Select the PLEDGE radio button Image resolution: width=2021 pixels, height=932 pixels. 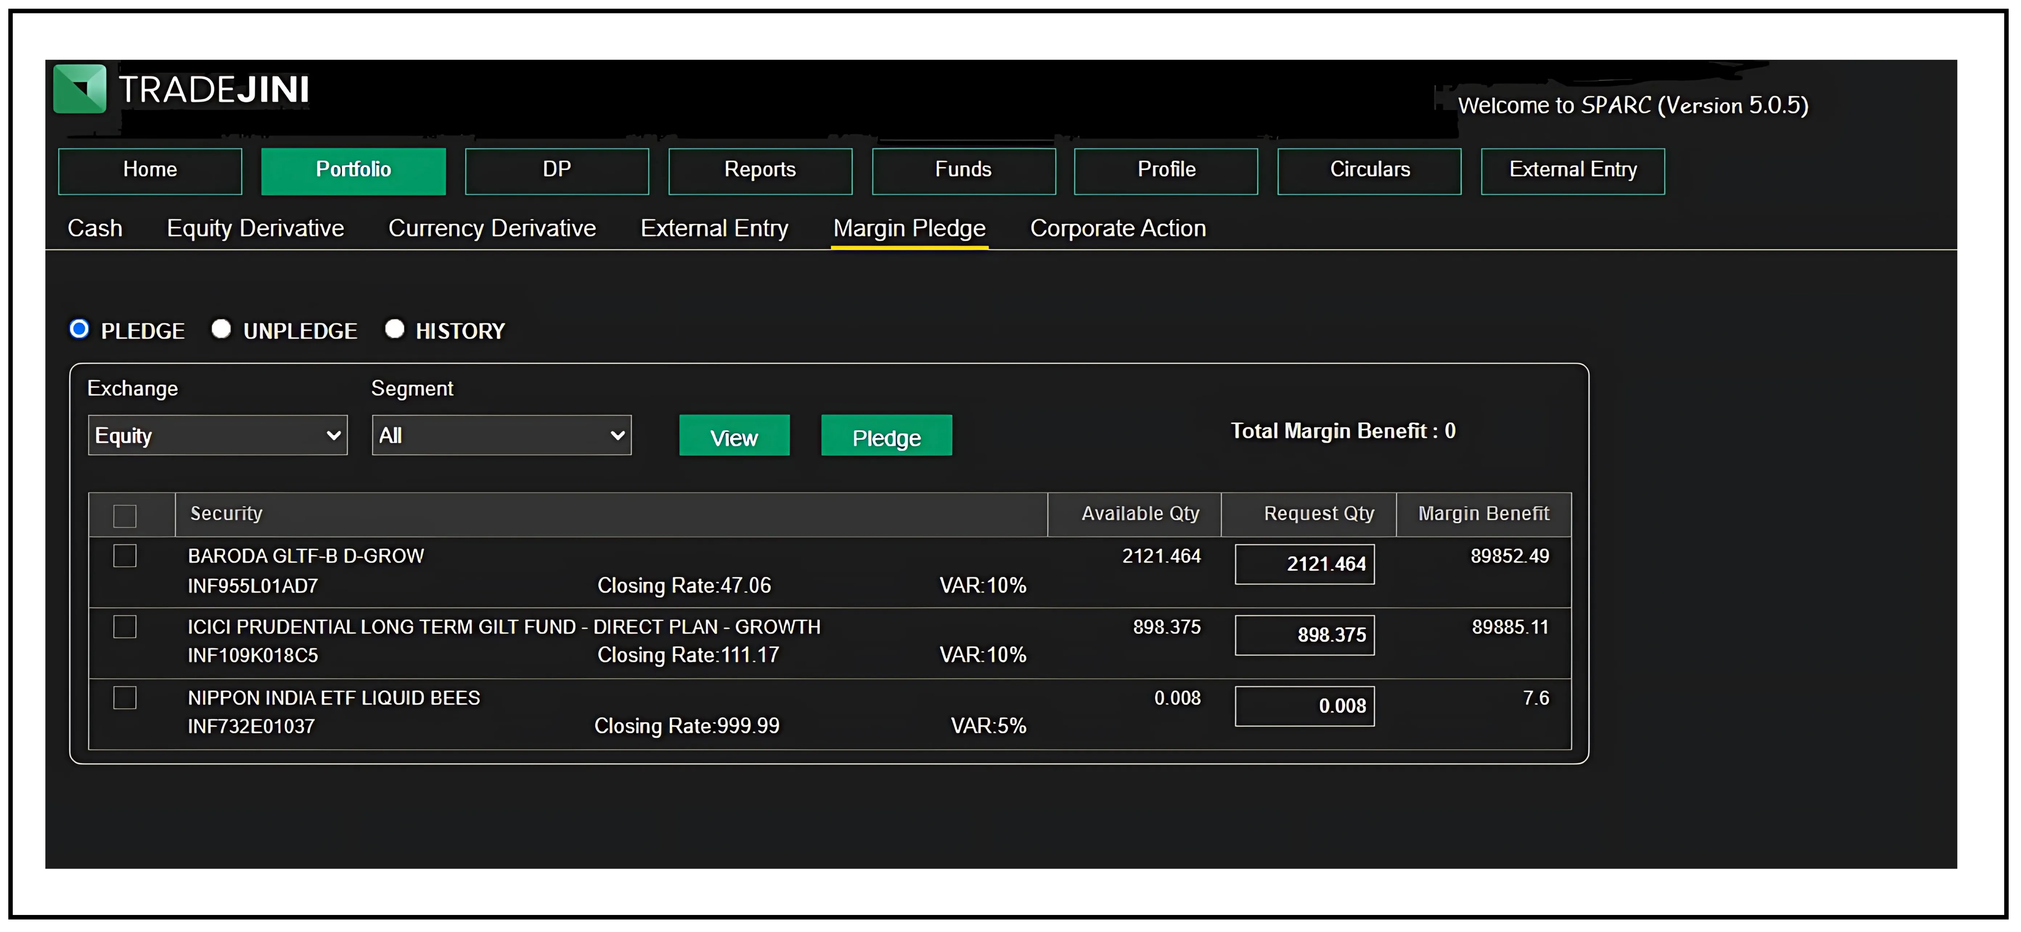[79, 329]
